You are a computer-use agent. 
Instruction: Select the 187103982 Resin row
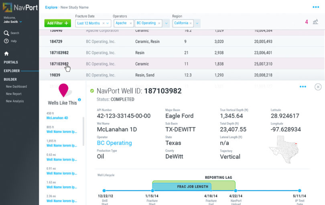[x=182, y=53]
